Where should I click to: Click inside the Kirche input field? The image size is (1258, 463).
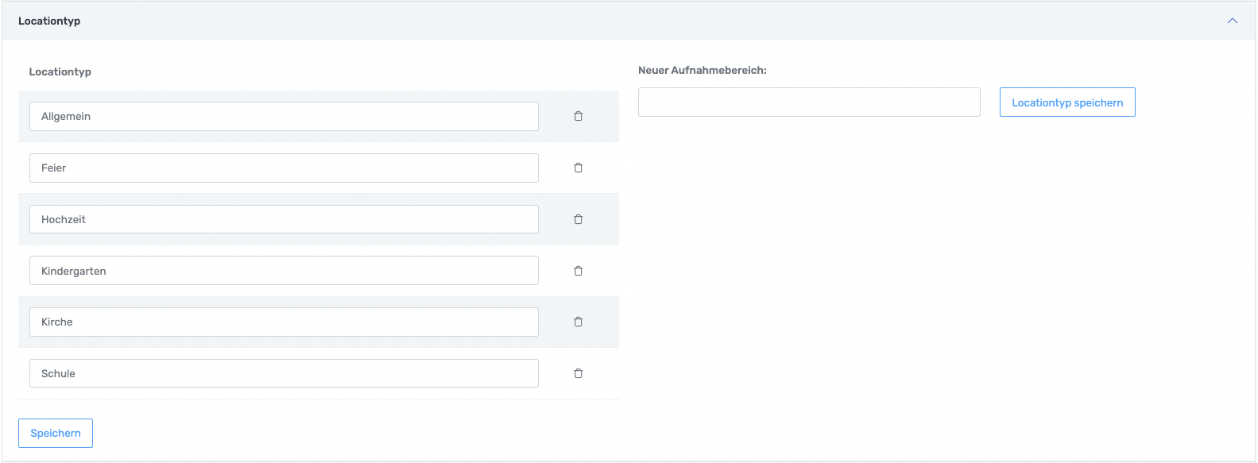[x=284, y=322]
